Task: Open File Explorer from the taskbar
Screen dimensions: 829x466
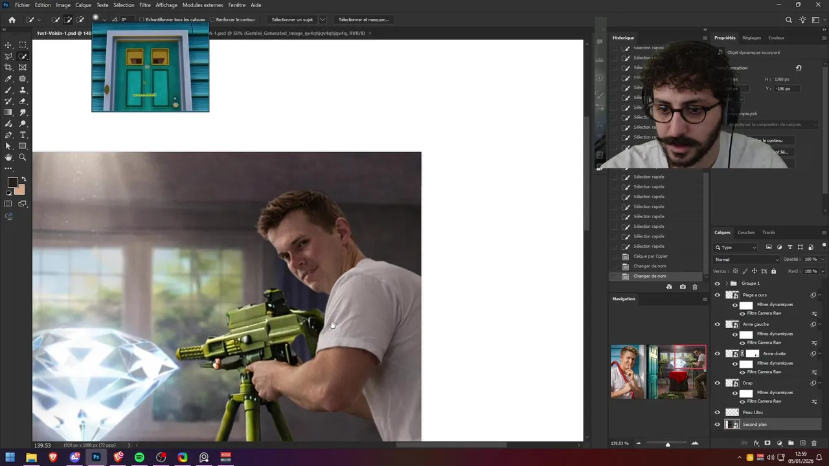Action: pyautogui.click(x=31, y=457)
